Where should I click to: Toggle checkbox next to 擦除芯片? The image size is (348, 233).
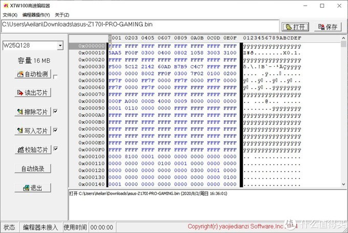click(55, 111)
